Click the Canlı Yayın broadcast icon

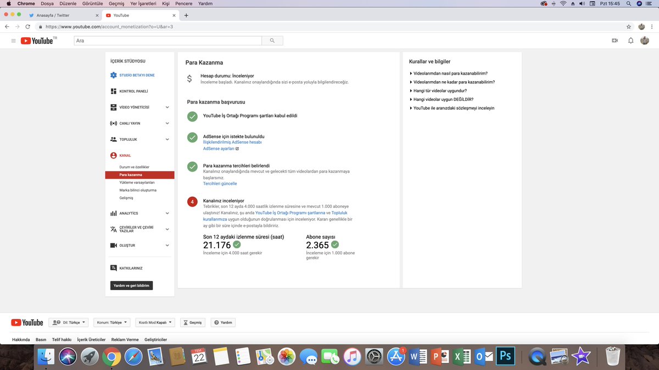tap(114, 123)
